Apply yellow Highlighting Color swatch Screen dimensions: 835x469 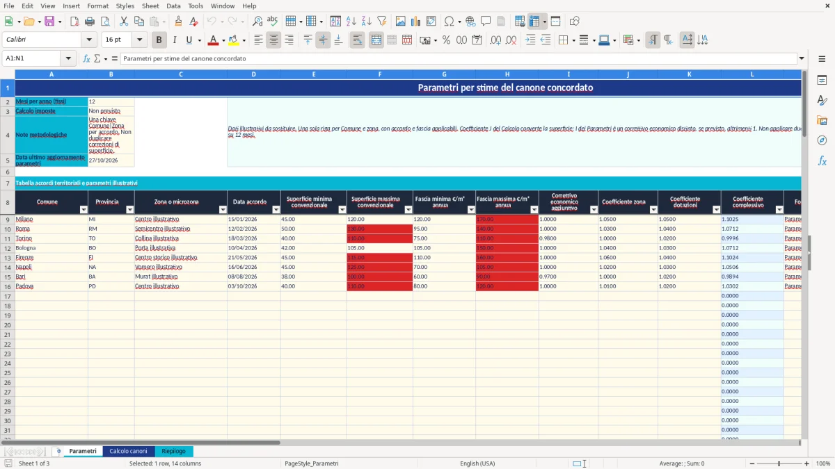pyautogui.click(x=233, y=40)
